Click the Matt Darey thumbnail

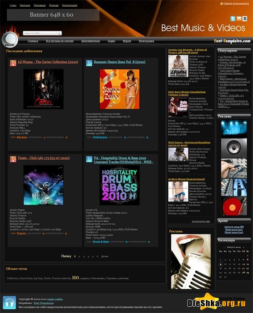point(178,154)
